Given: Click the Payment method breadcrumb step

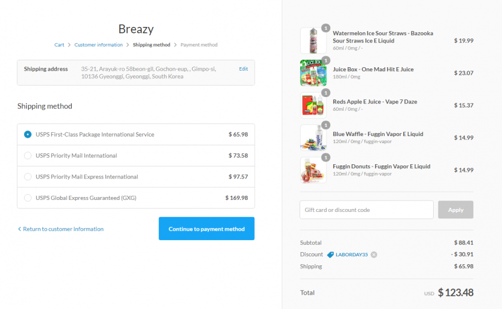Looking at the screenshot, I should [199, 45].
